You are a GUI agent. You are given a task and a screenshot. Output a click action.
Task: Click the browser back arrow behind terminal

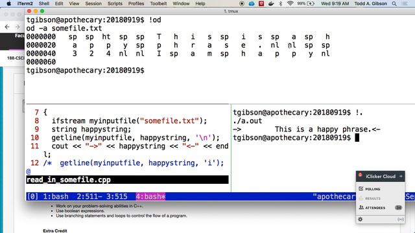(x=7, y=27)
